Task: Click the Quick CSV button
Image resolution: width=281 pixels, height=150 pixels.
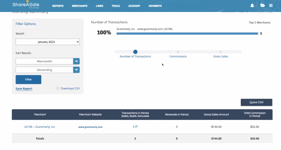Action: click(x=256, y=102)
